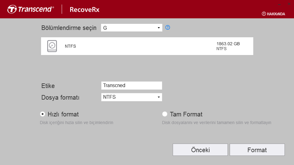This screenshot has width=294, height=165.
Task: Select the Hızlı format radio button
Action: click(43, 114)
